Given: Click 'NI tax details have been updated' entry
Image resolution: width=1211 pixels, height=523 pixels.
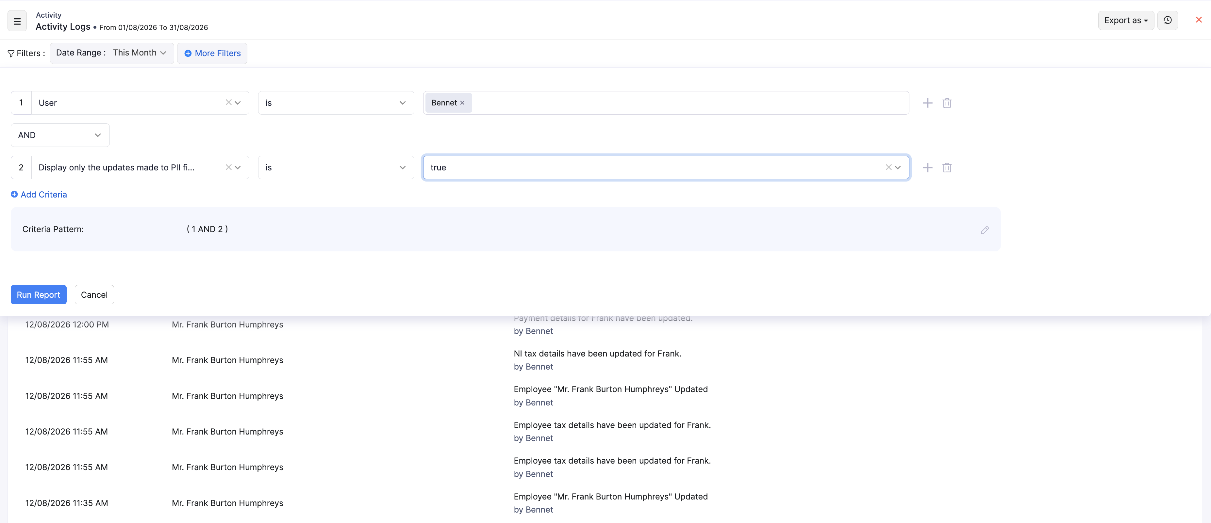Looking at the screenshot, I should 597,354.
